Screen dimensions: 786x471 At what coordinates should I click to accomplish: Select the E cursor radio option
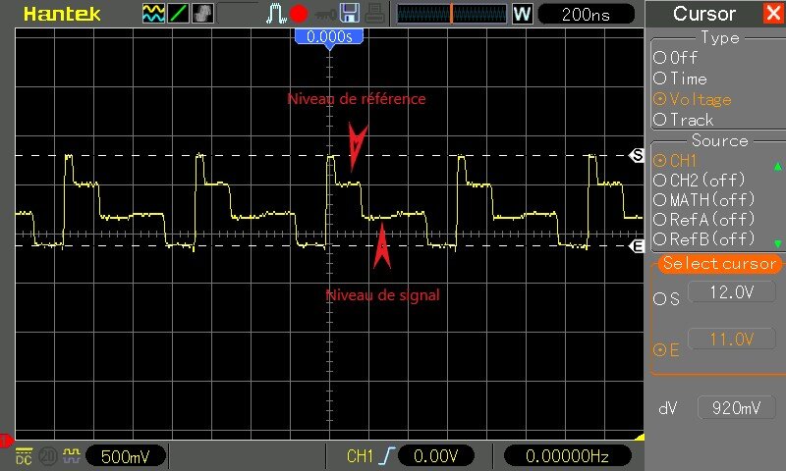tap(666, 350)
